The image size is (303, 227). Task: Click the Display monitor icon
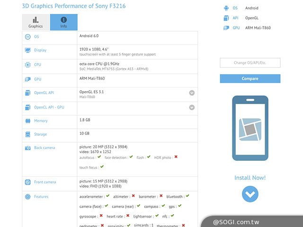(x=27, y=50)
